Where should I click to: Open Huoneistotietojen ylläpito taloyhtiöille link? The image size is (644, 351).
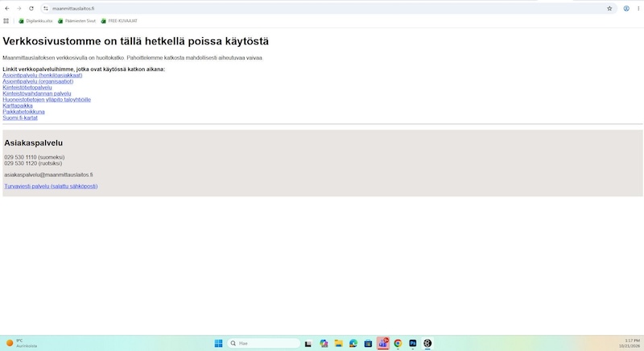(47, 99)
